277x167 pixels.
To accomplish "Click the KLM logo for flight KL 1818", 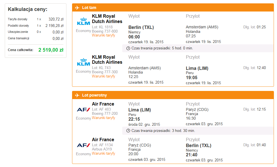I will (x=84, y=21).
